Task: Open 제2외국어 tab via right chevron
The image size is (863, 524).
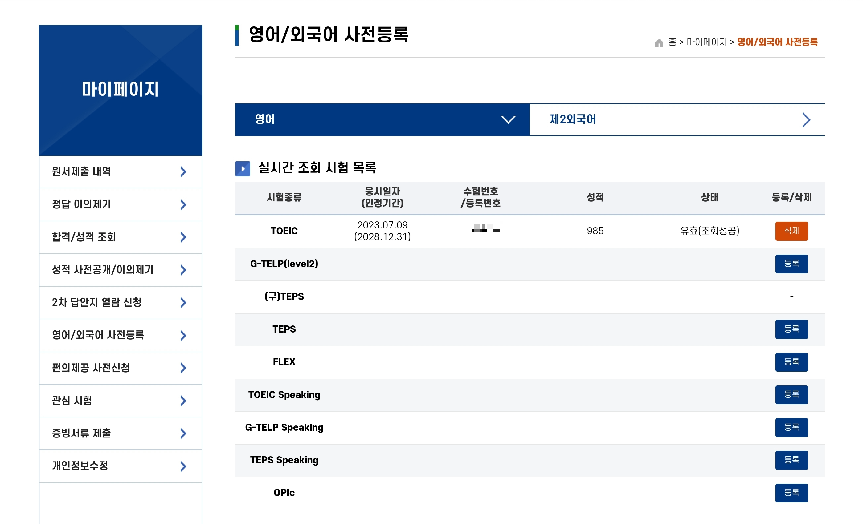Action: (x=806, y=120)
